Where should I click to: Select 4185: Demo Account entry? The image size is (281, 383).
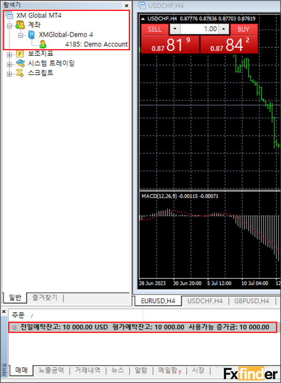(x=96, y=44)
